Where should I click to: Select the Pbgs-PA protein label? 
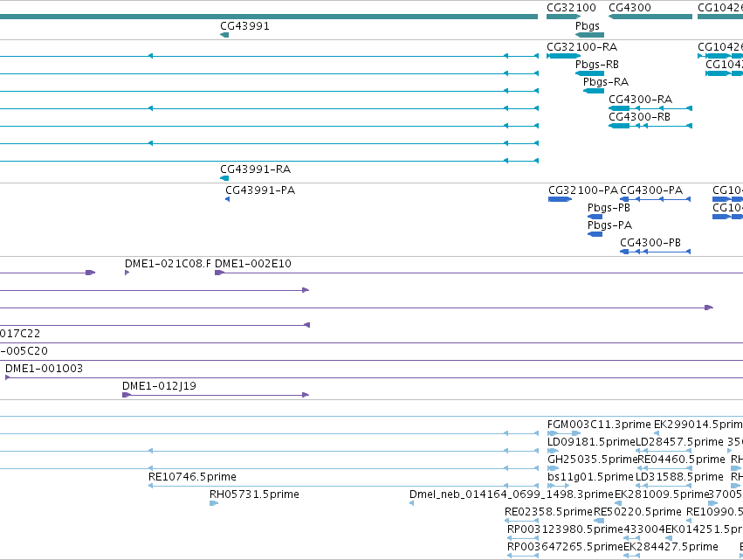click(609, 225)
